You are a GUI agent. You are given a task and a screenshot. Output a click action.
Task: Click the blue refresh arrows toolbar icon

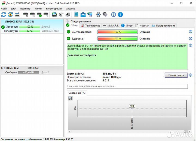coord(4,15)
